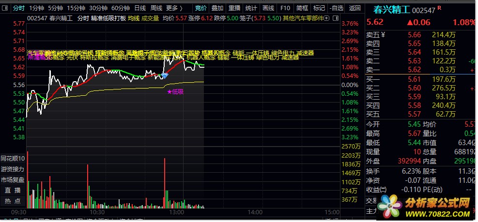Viewport: 478px width, 222px height.
Task: Switch to the 60分钟 period tab
Action: point(121,8)
